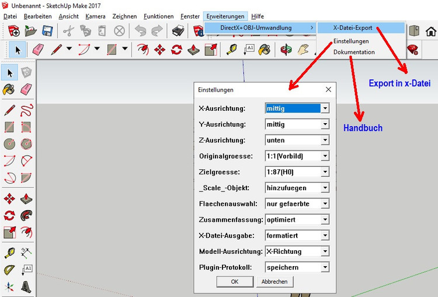Select the Follow Me tool in the left tool set
The image size is (438, 297).
pos(26,215)
